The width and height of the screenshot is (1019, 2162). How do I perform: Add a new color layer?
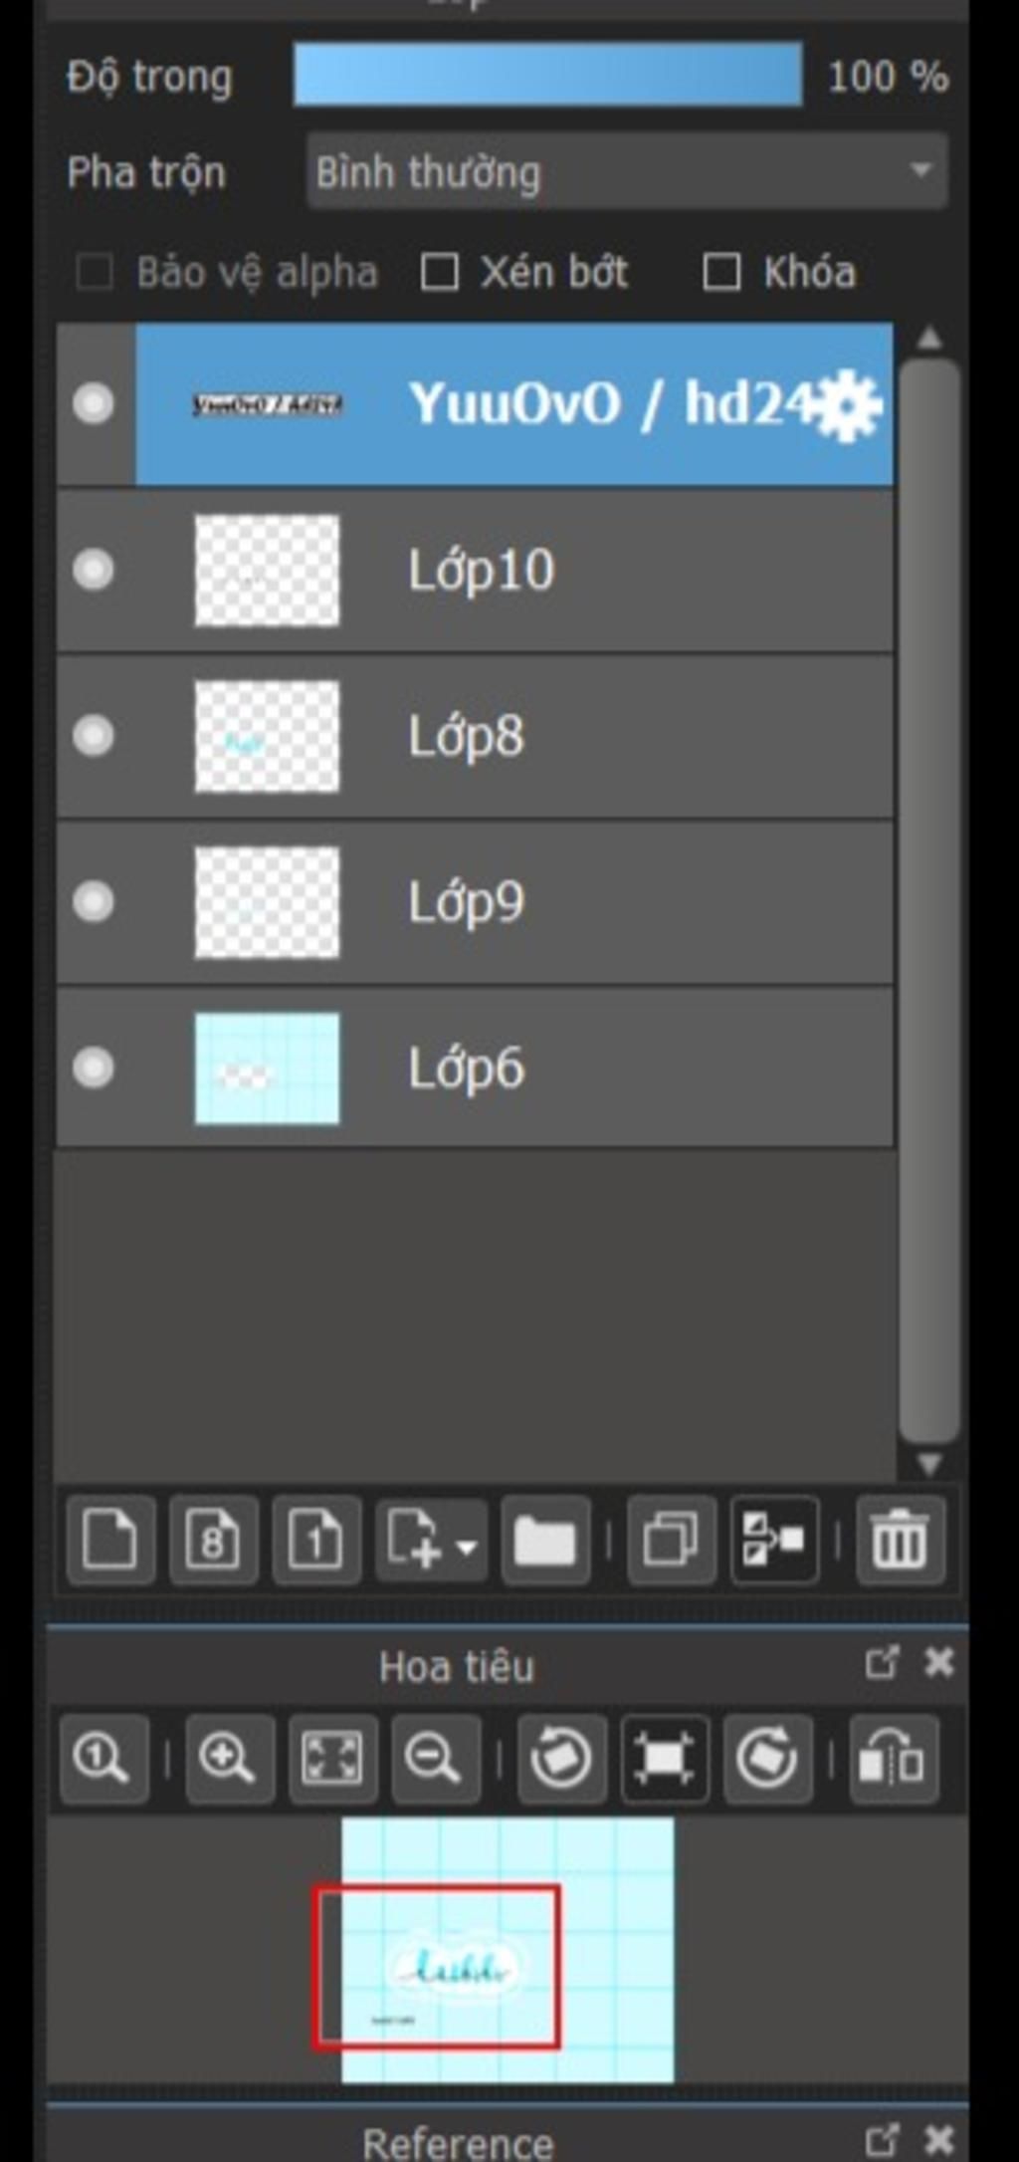(110, 1540)
